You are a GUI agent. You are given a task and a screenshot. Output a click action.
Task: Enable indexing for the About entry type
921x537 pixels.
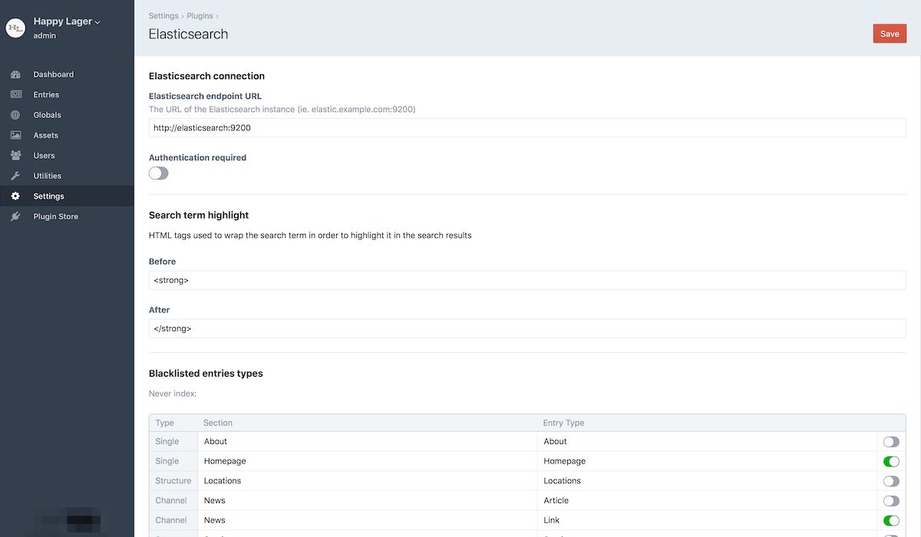point(890,441)
